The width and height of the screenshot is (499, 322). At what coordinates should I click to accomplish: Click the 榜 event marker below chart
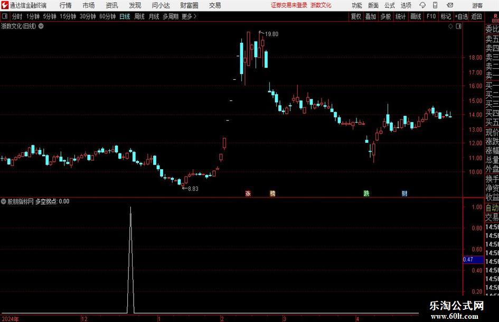pyautogui.click(x=272, y=193)
